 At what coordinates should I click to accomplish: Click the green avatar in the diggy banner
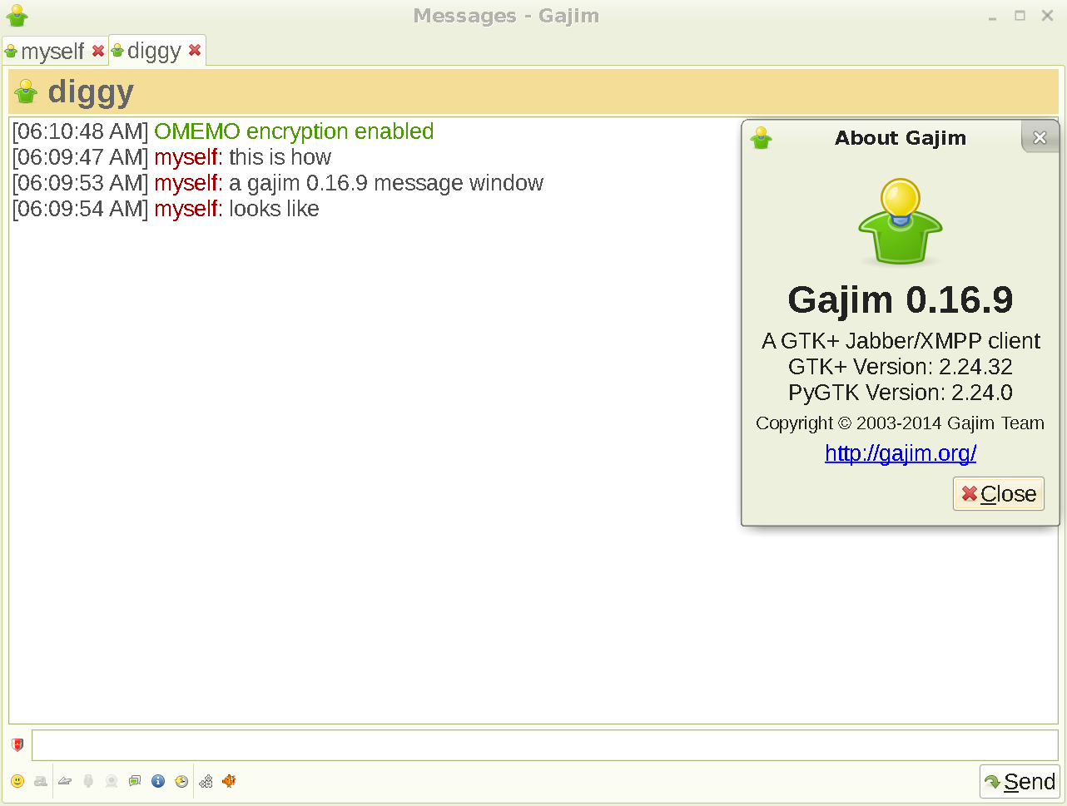pos(25,91)
